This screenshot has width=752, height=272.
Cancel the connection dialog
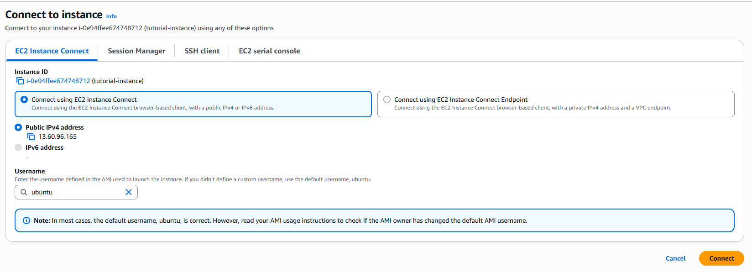click(675, 258)
